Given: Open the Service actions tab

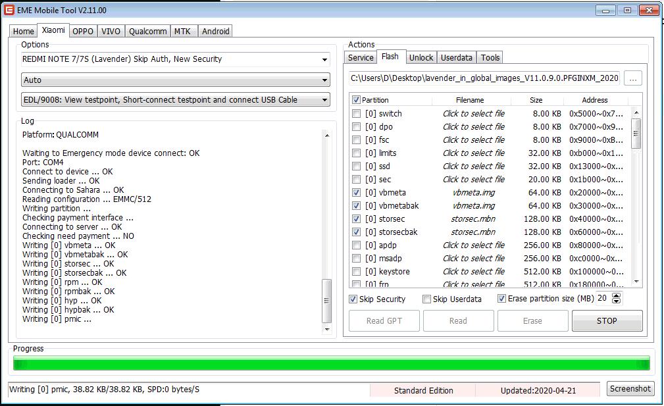Looking at the screenshot, I should pos(361,57).
